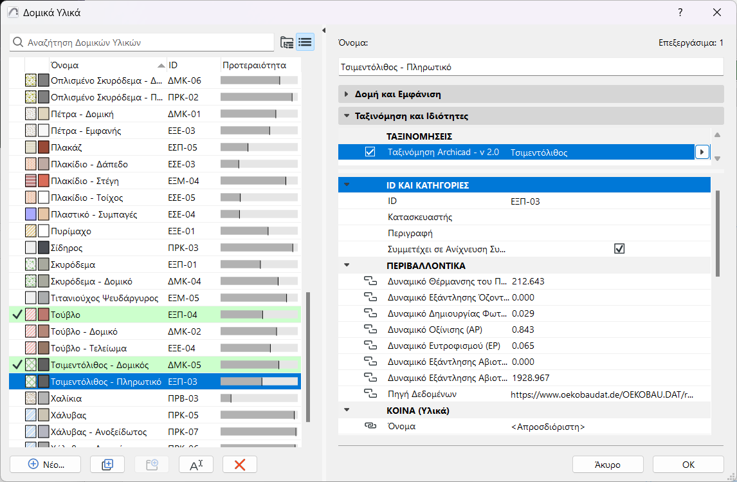Click the Περιγραφή property row
The image size is (737, 482).
click(525, 233)
